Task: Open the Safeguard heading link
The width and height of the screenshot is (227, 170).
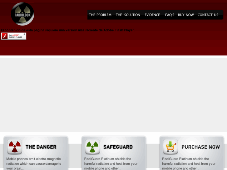Action: (x=118, y=147)
